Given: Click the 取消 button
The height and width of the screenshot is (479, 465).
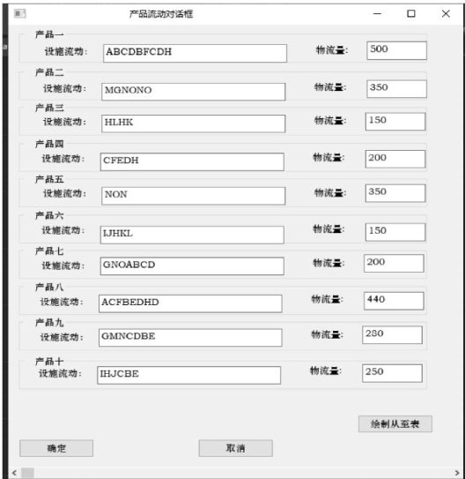Looking at the screenshot, I should (235, 448).
